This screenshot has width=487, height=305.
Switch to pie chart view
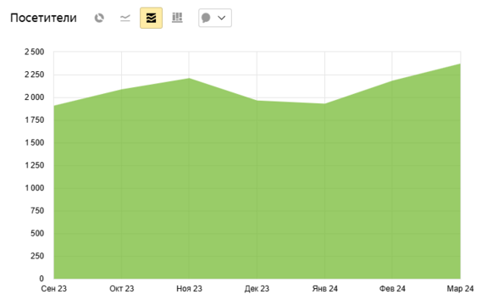pos(99,18)
